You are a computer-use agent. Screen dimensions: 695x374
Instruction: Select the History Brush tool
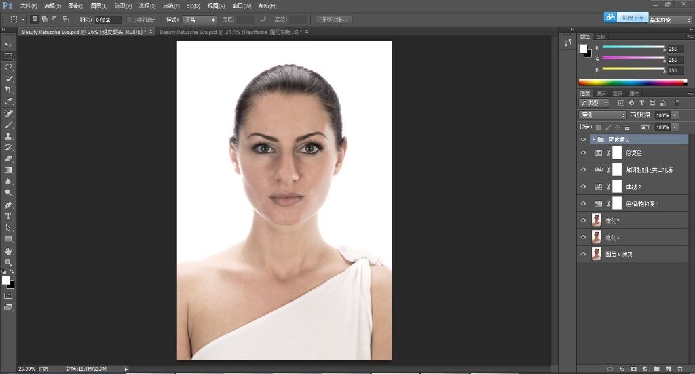pyautogui.click(x=8, y=148)
